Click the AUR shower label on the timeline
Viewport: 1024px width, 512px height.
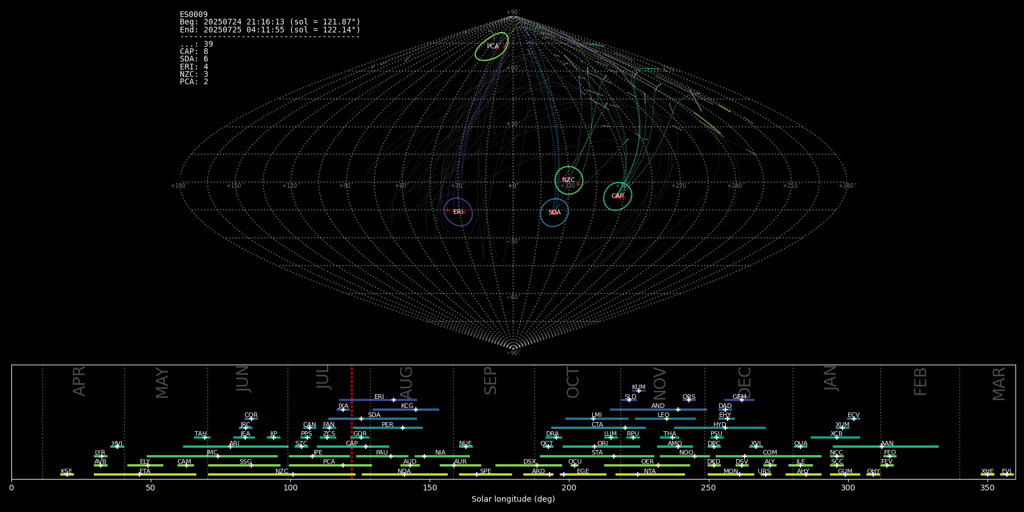tap(460, 462)
